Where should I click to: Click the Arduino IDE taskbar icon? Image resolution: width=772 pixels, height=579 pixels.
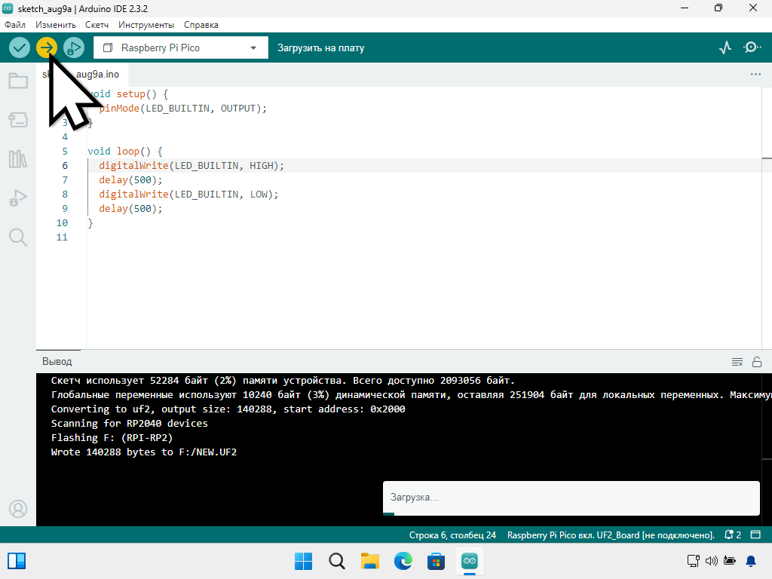[470, 561]
